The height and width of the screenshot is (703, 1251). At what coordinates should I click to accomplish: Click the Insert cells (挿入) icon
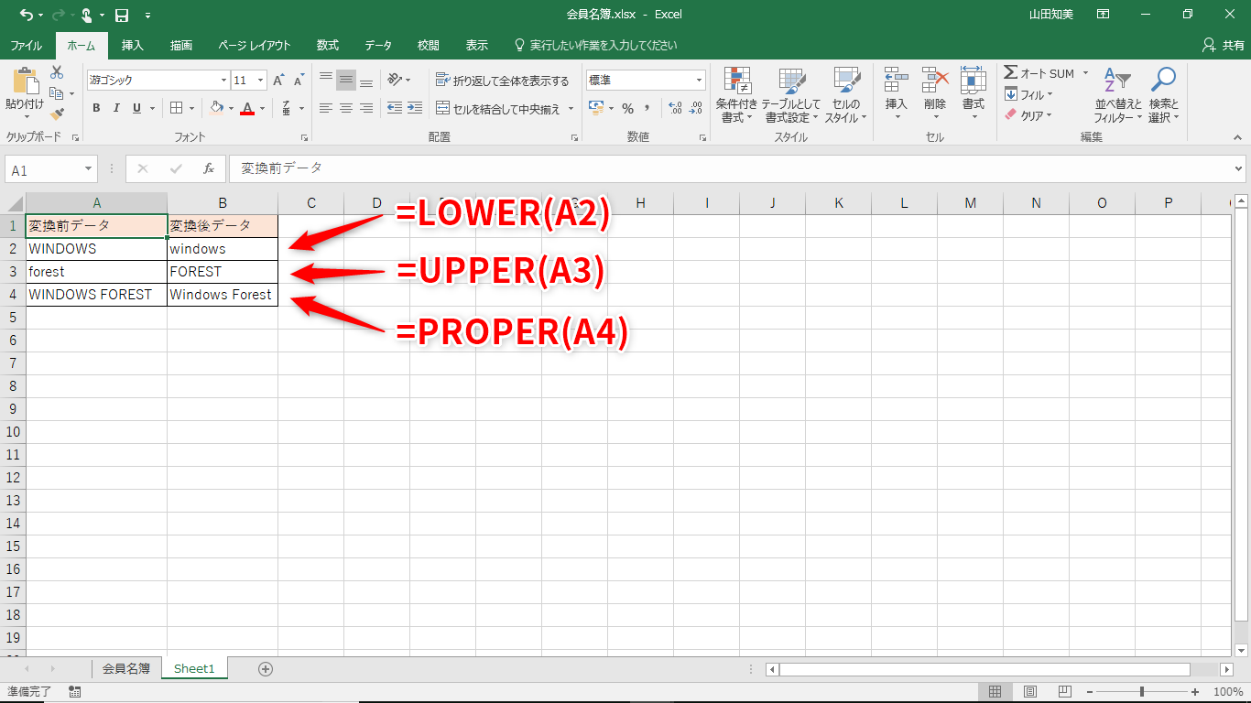coord(896,81)
